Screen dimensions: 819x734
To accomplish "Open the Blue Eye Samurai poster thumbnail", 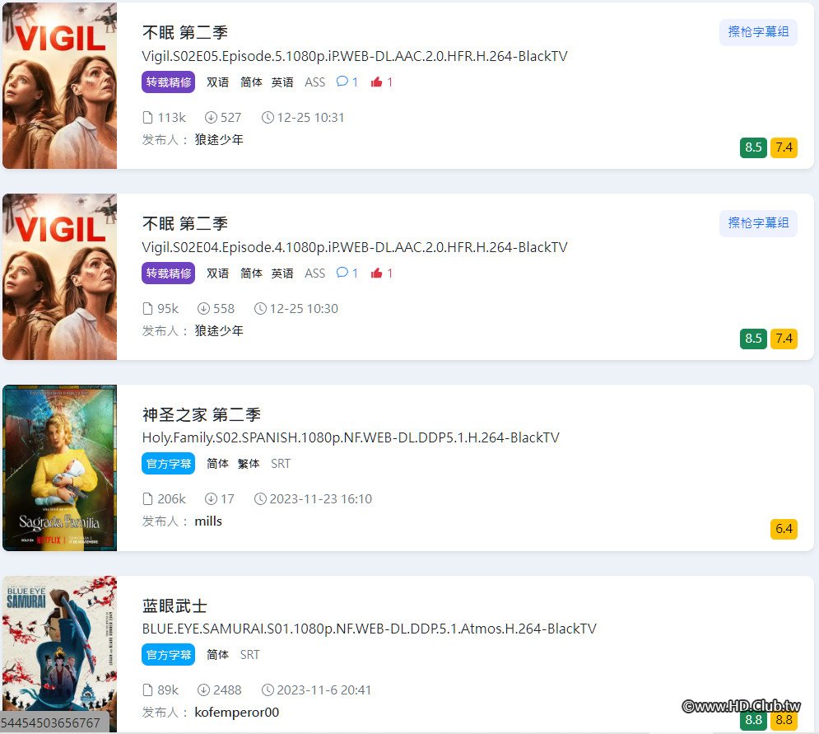I will click(x=59, y=654).
